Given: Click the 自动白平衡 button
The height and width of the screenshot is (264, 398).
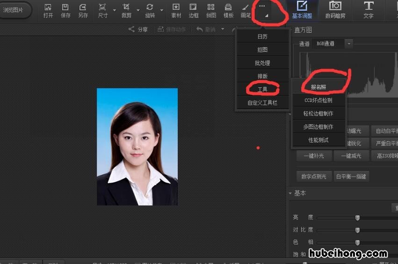Looking at the screenshot, I should pos(384,131).
